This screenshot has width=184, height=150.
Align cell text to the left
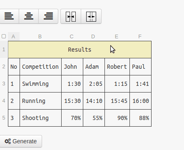point(9,16)
